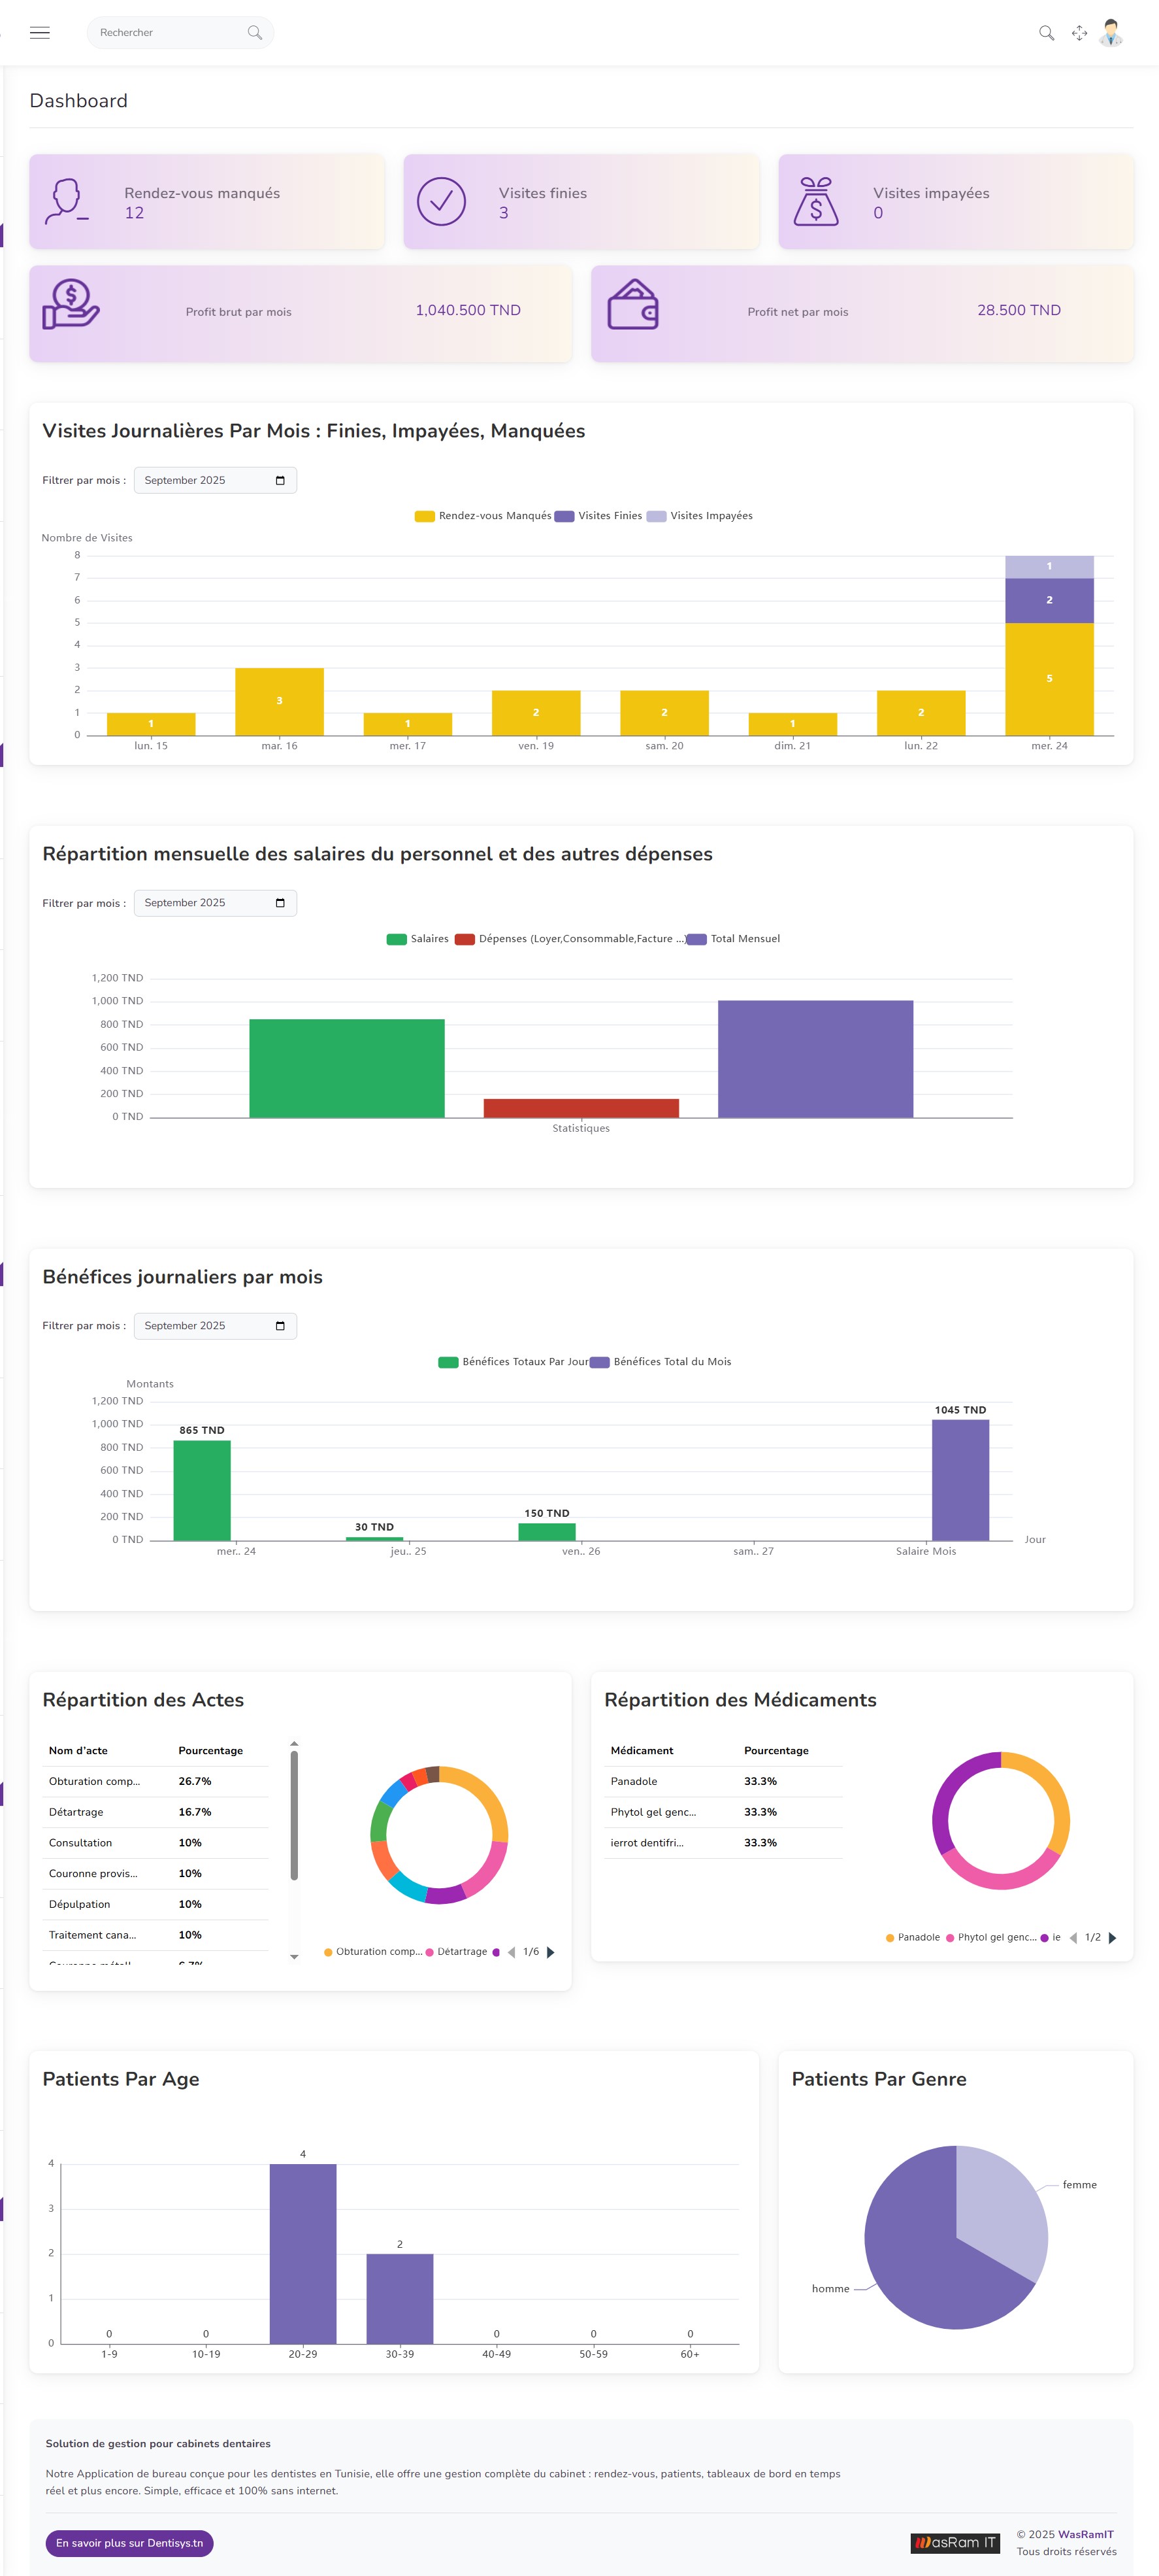
Task: Click the Bénéfices Total du Mois swatch
Action: point(600,1362)
